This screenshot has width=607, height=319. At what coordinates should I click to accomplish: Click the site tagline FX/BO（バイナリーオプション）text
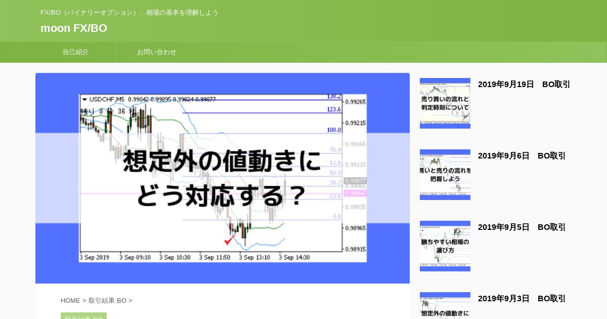(129, 13)
